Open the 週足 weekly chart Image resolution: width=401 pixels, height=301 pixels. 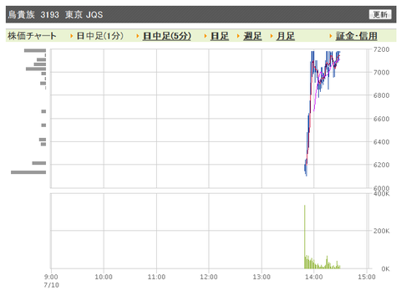(252, 36)
